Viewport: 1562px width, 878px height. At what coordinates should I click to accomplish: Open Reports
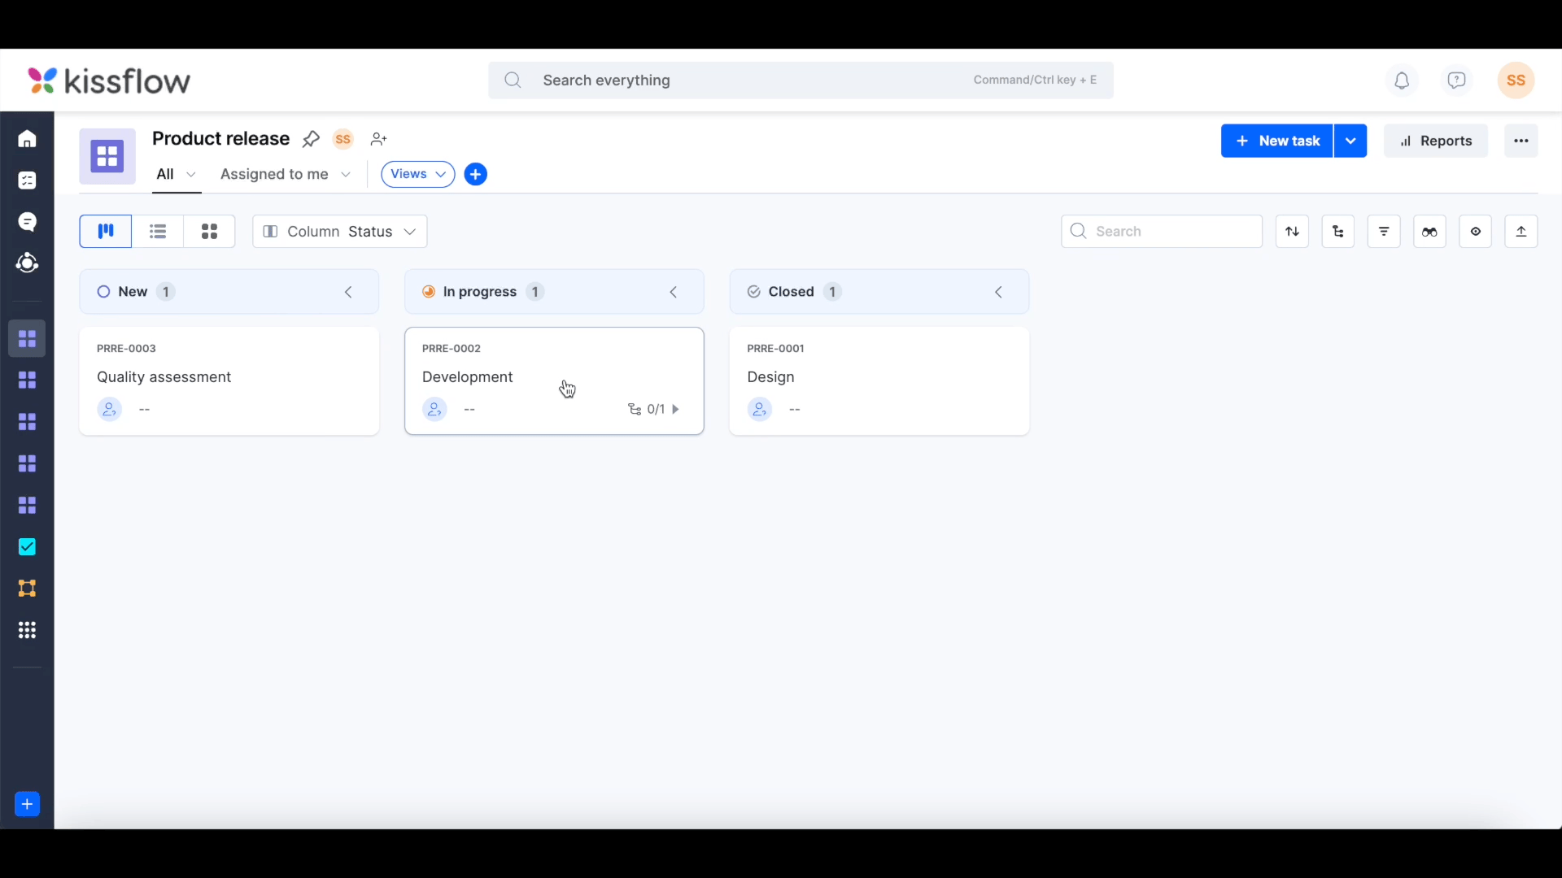pos(1436,141)
